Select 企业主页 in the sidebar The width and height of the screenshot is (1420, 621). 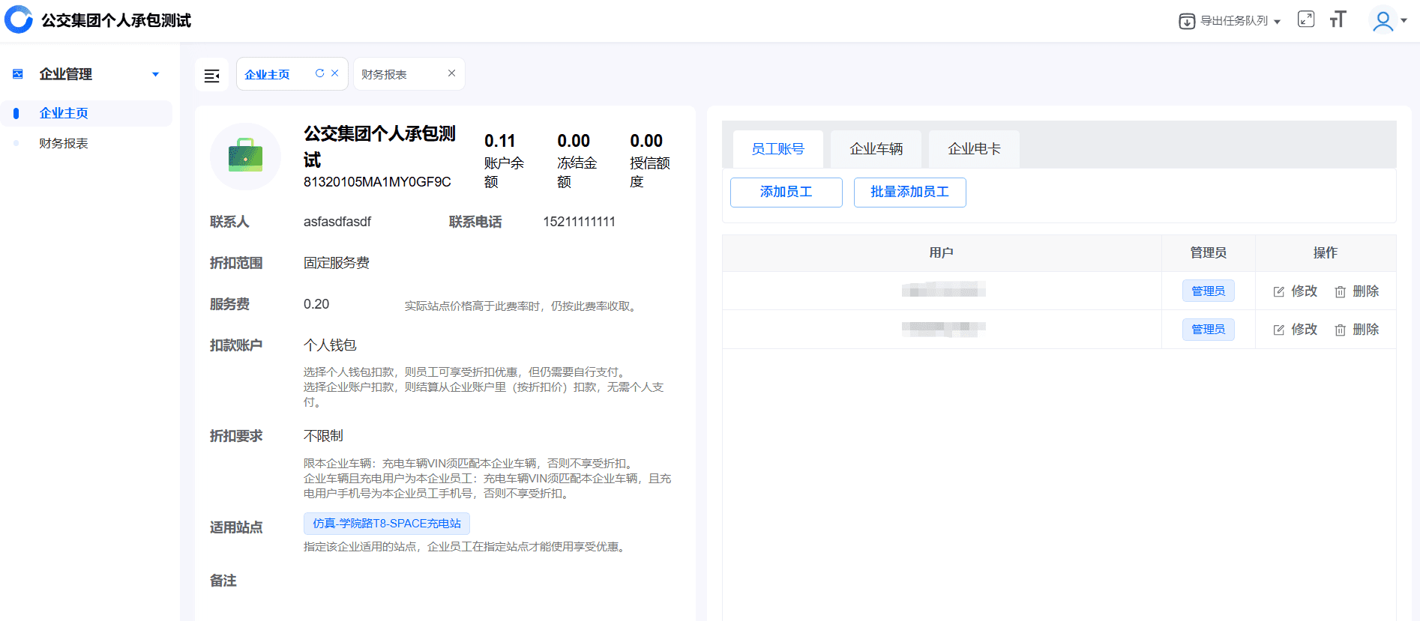click(64, 113)
